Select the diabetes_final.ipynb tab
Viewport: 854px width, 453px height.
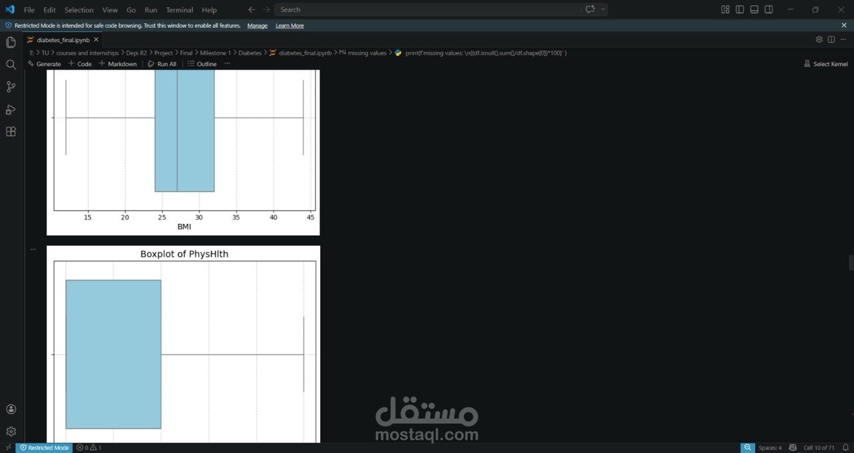point(62,39)
